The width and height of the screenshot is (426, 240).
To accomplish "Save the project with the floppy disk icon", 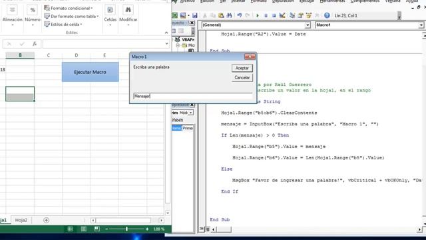I will 195,15.
